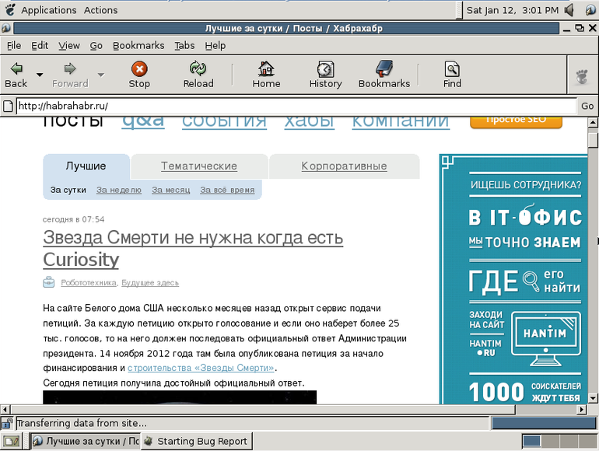Click the orange Простое SEO button
This screenshot has height=451, width=599.
(516, 122)
